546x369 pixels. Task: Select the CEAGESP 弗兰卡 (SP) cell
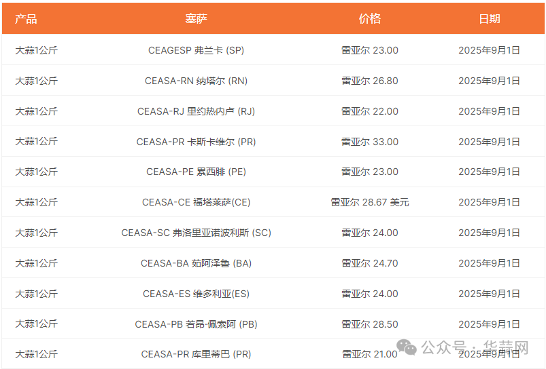pos(196,50)
